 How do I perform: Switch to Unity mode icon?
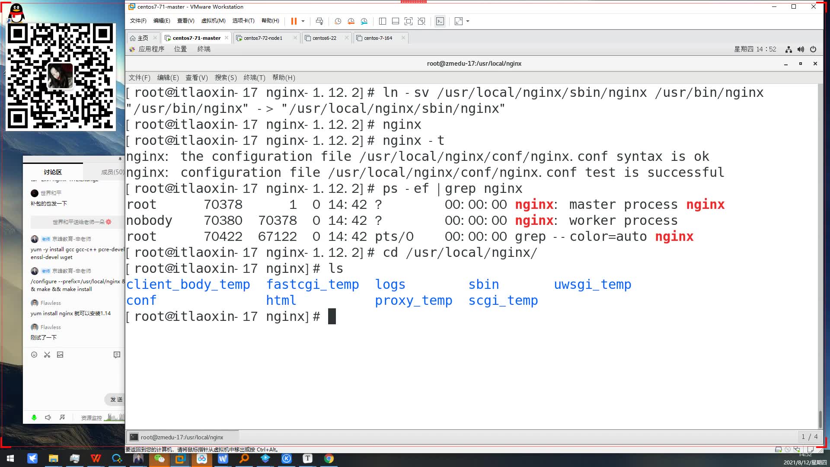pyautogui.click(x=421, y=21)
